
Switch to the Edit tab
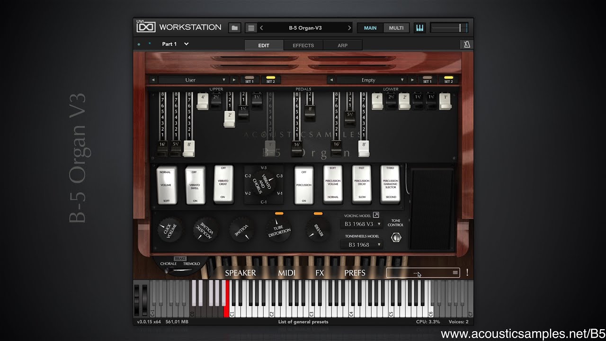[x=264, y=45]
